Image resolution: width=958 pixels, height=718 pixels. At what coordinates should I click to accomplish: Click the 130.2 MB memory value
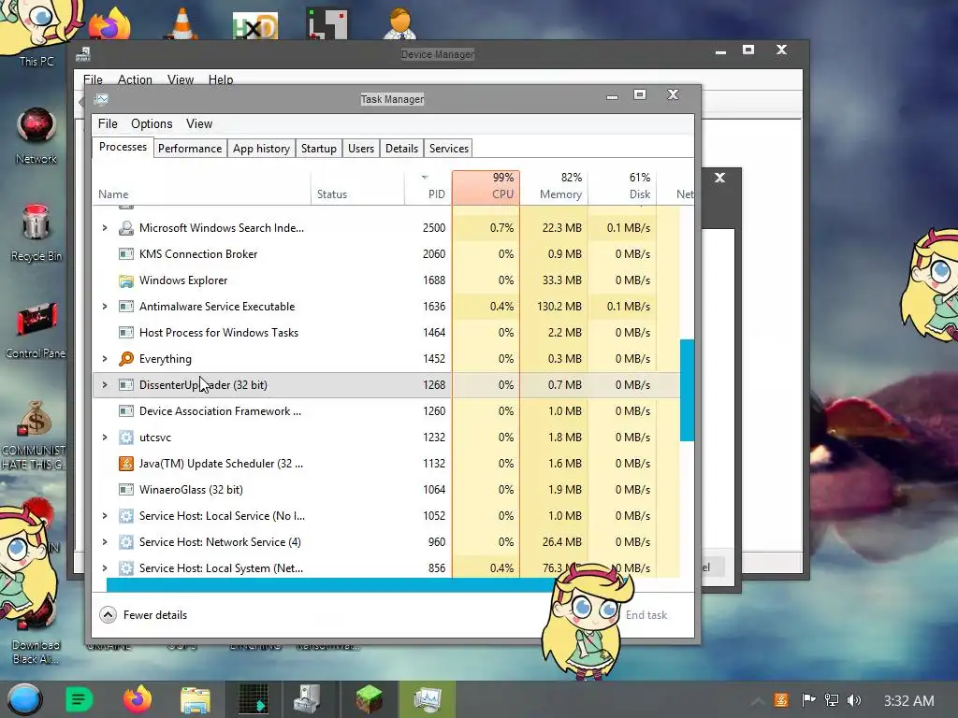tap(559, 307)
